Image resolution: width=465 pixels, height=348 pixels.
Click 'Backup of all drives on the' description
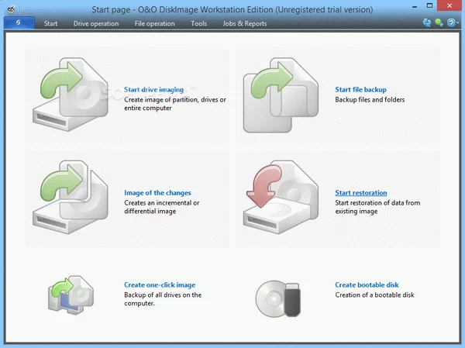[163, 295]
